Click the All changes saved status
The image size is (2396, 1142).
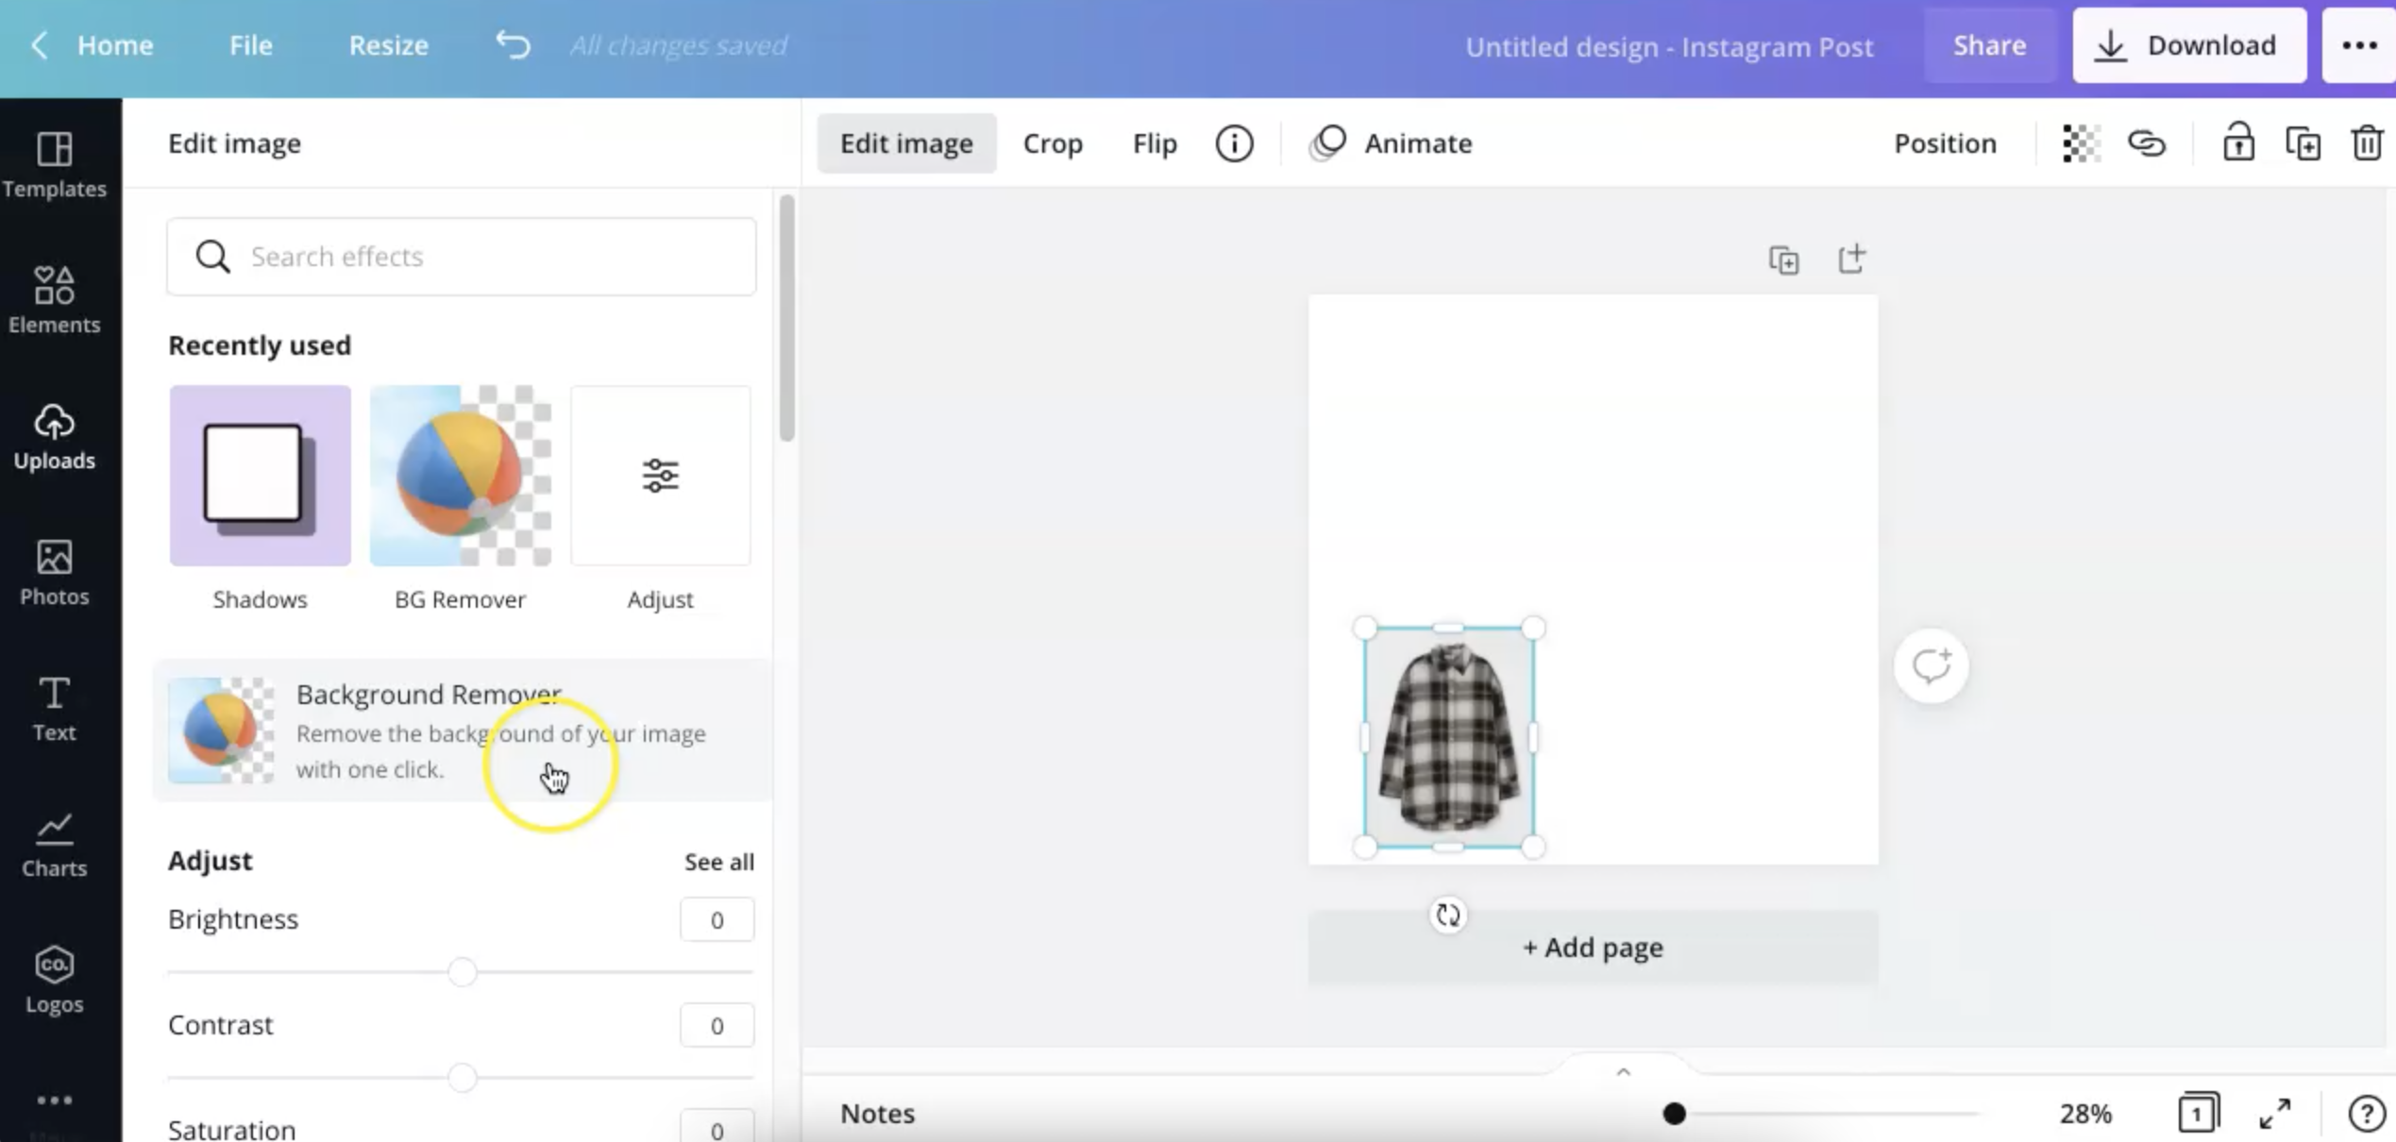coord(678,45)
